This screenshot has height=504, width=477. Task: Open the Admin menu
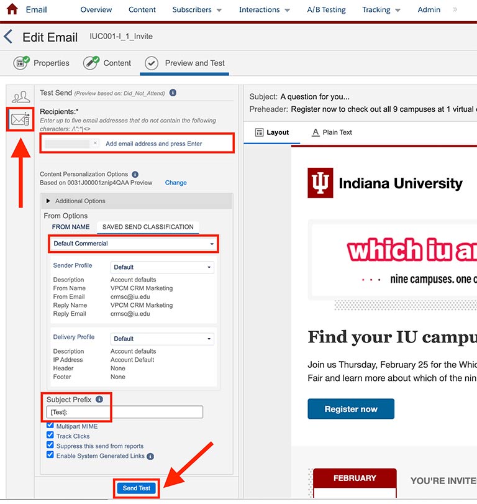click(429, 10)
